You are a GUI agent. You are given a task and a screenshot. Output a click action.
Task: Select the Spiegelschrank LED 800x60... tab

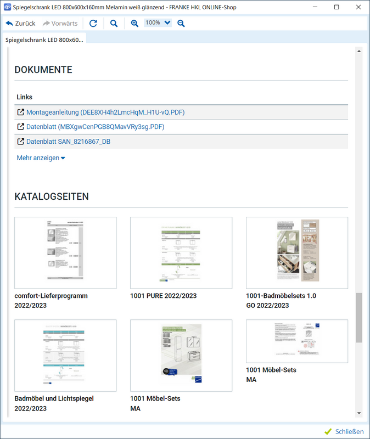coord(44,40)
